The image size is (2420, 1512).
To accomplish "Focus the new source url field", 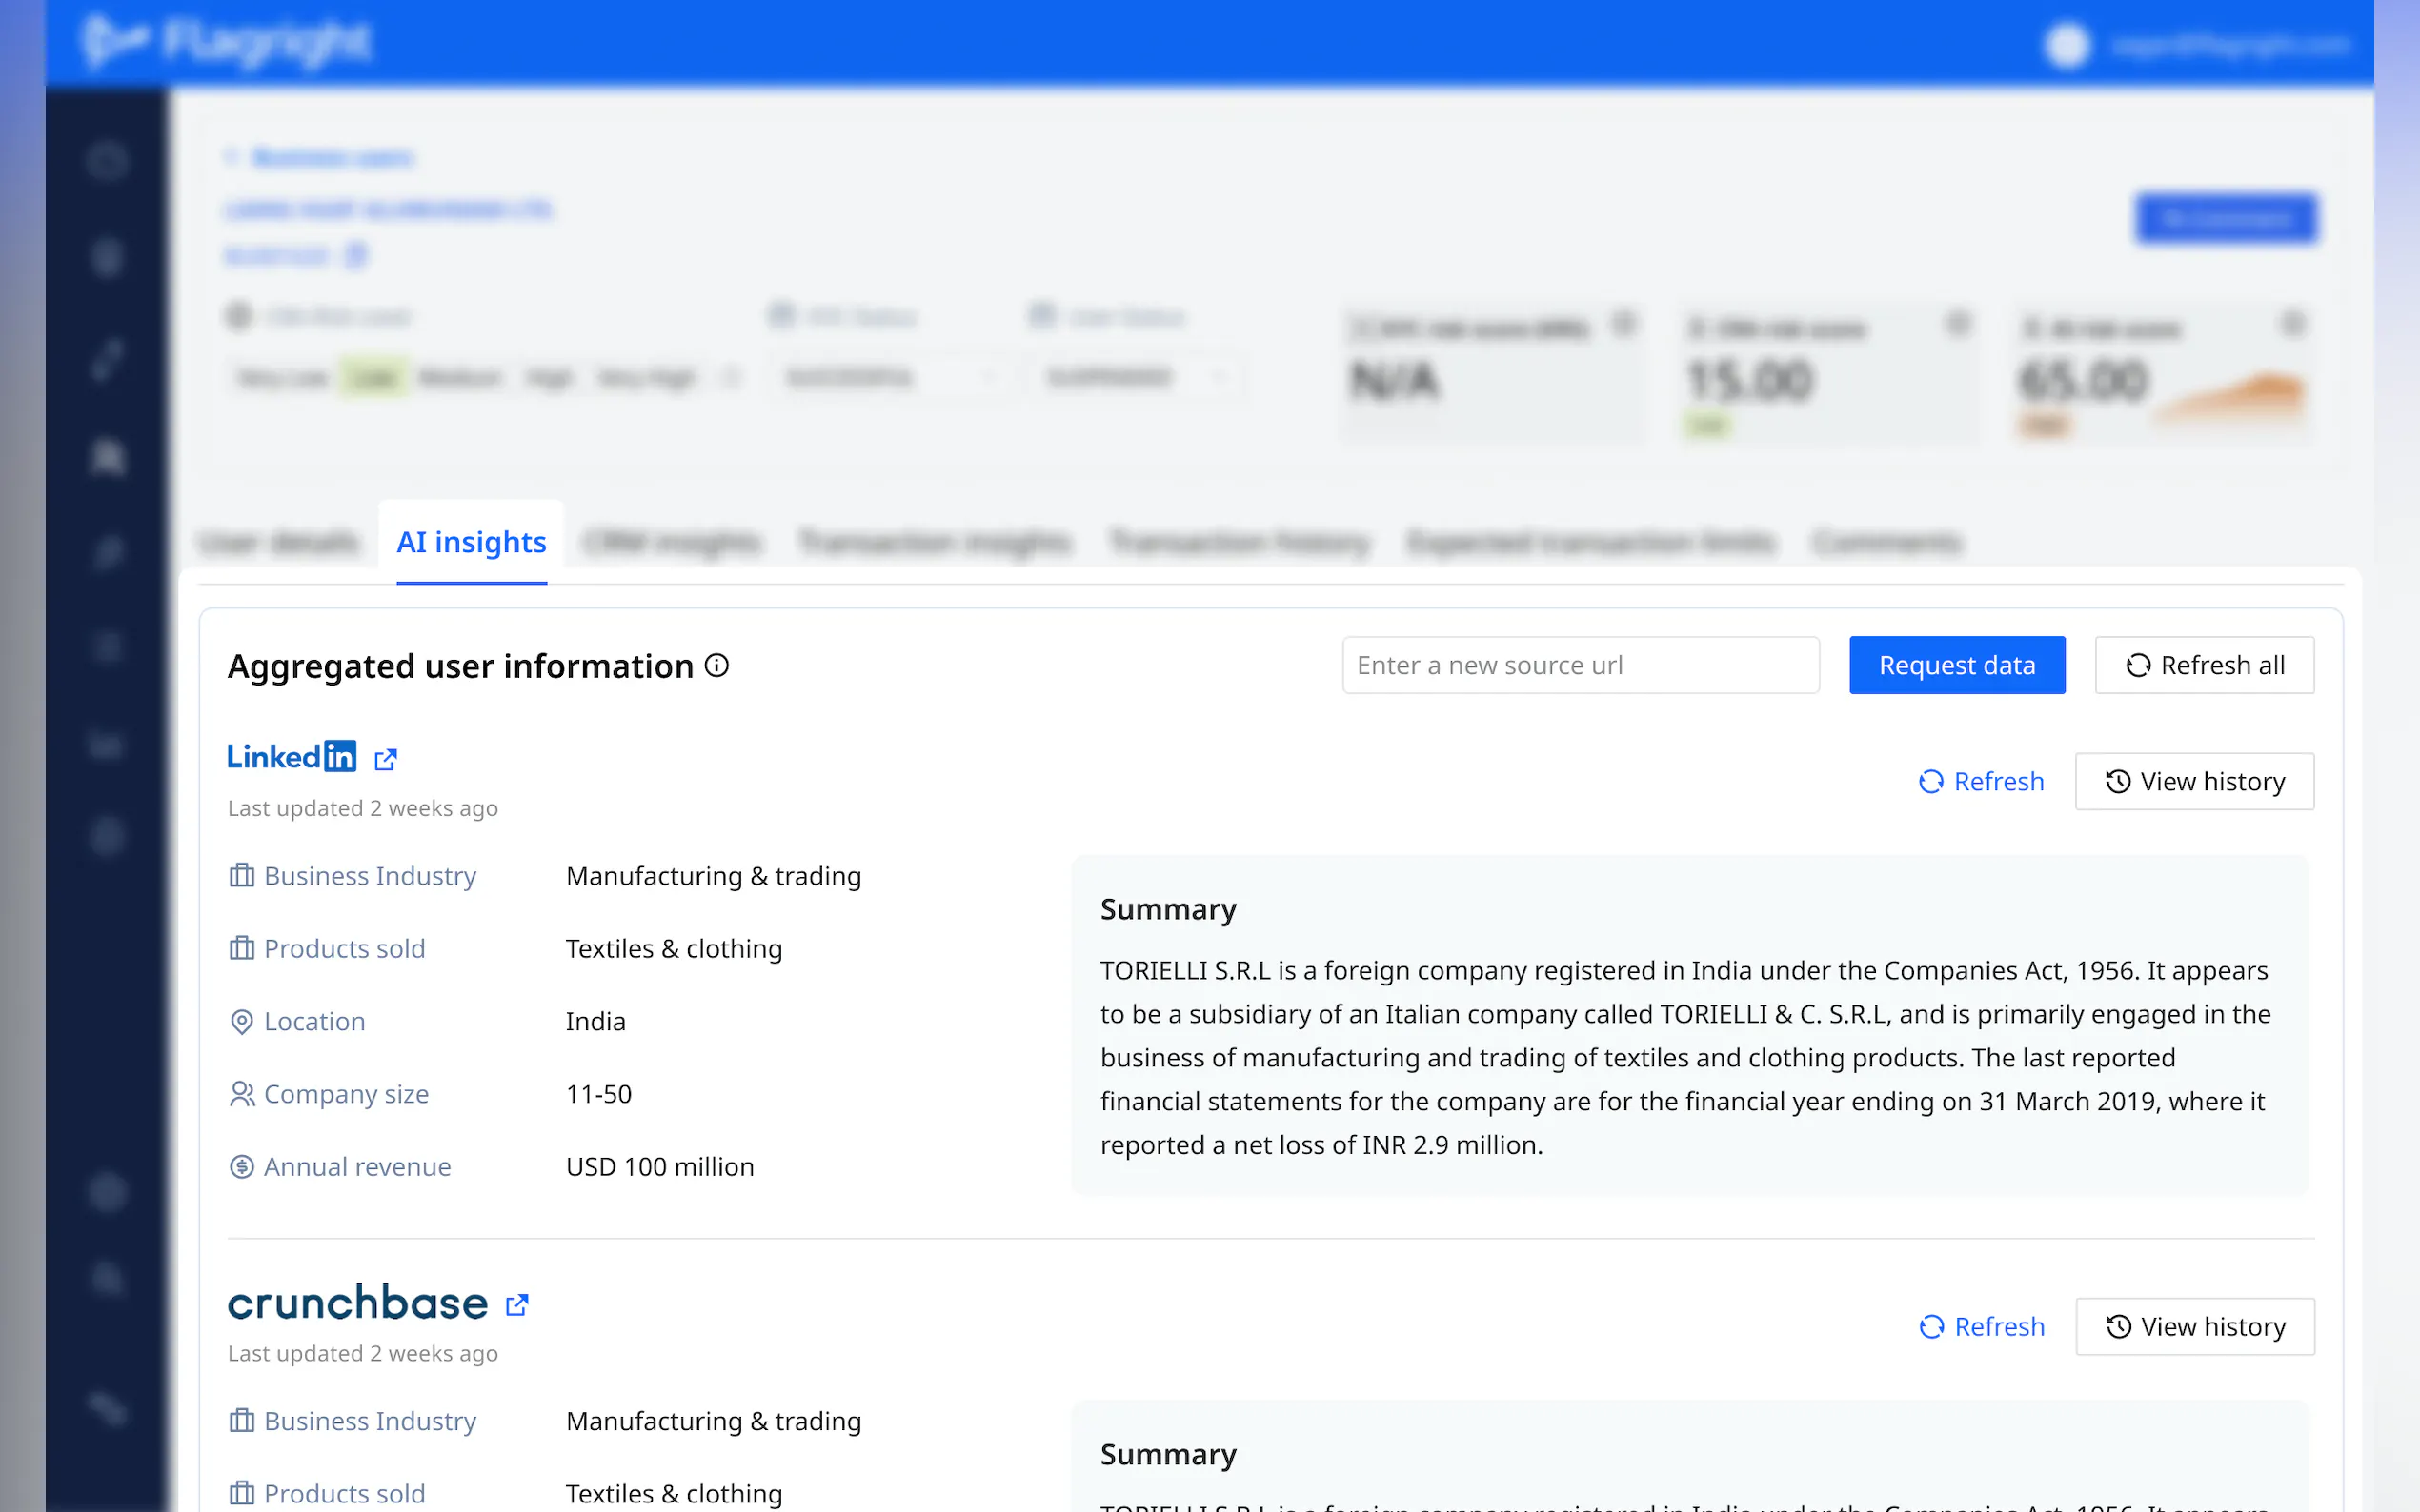I will click(1580, 665).
